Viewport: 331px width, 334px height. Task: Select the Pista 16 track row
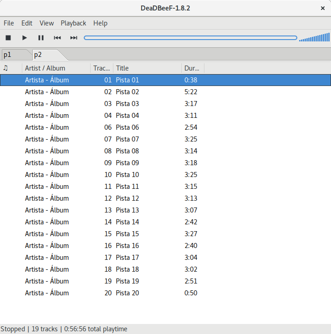[165, 246]
